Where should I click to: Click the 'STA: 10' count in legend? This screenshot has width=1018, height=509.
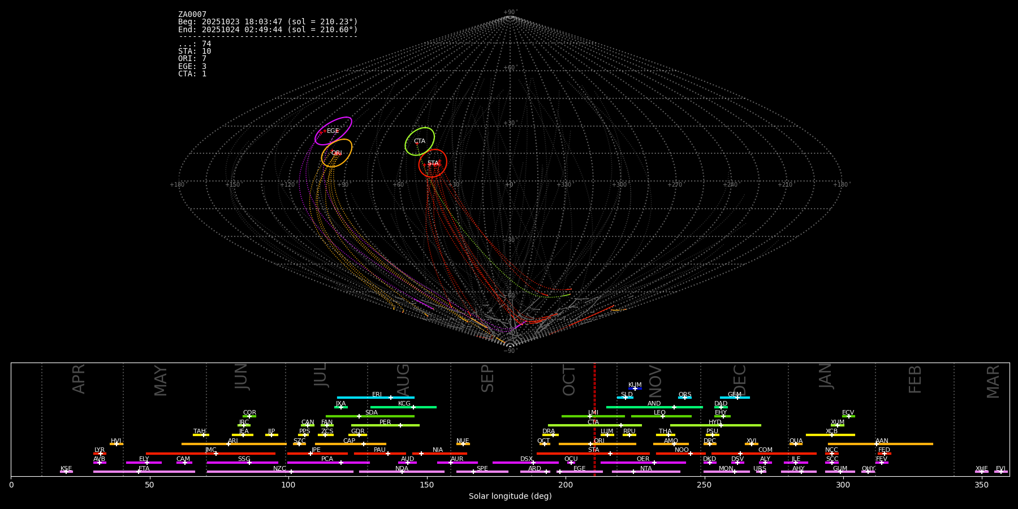[195, 51]
